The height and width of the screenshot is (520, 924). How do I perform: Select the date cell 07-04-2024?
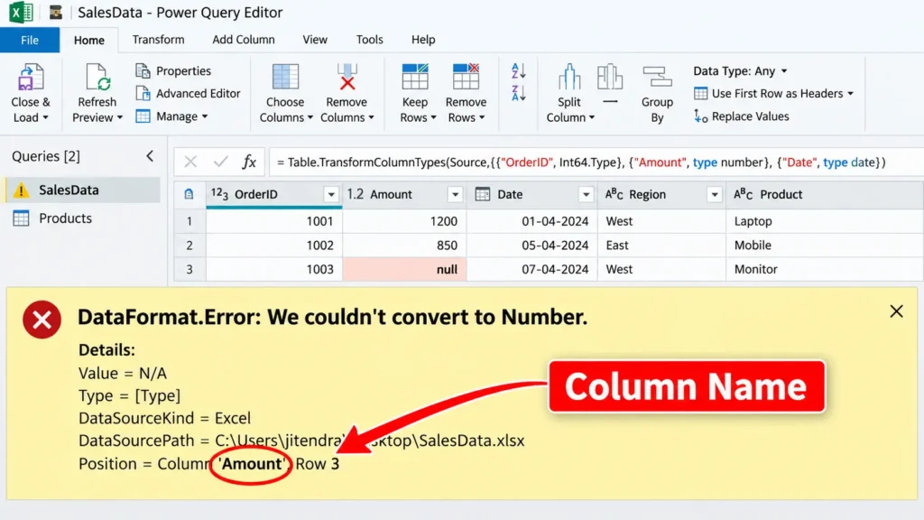coord(532,269)
